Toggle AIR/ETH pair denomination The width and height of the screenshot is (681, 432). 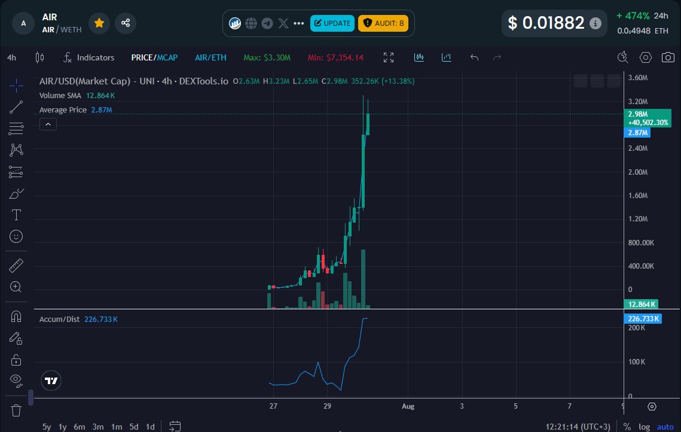click(210, 57)
